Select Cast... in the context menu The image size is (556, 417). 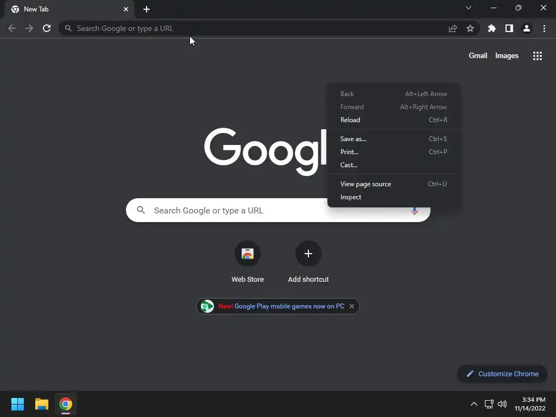394,165
